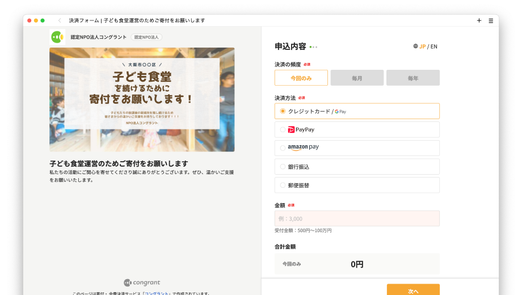Click heading 子ども食堂運営のためご寄付をお願いします
Viewport: 522px width, 295px height.
click(x=119, y=163)
